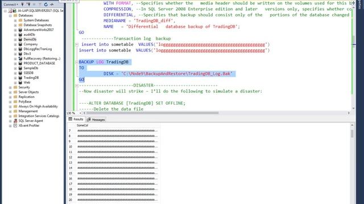Screen dimensions: 364x204
Task: Select the Company database icon
Action: coord(20,44)
